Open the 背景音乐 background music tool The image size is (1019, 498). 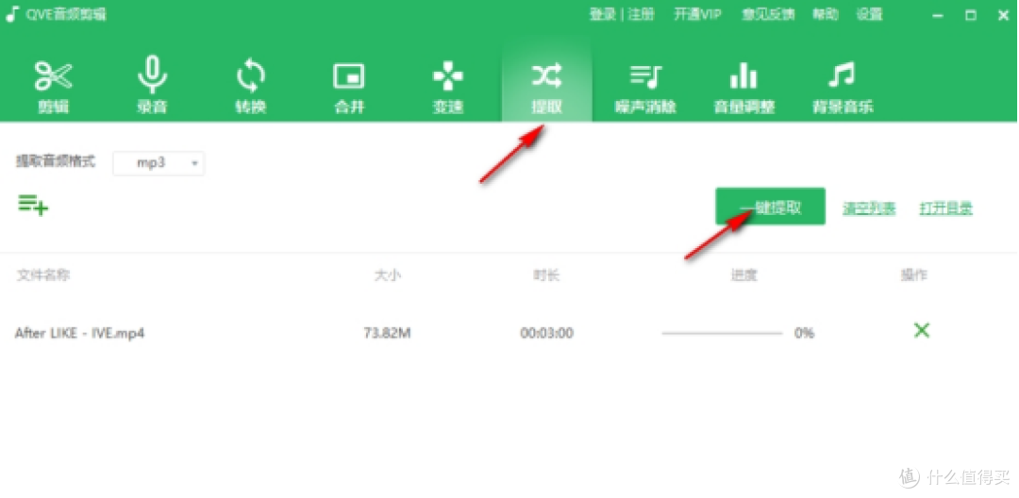click(843, 88)
